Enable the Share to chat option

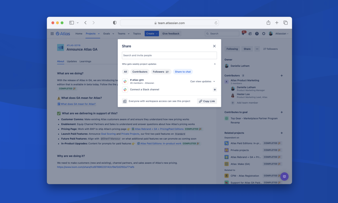pos(182,72)
